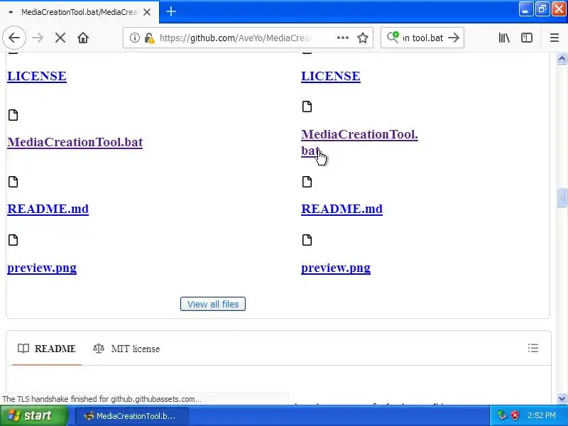This screenshot has height=426, width=568.
Task: Go back to the previous page
Action: (x=14, y=38)
